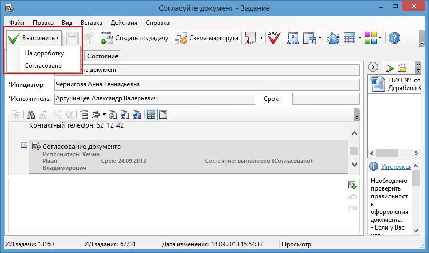Select Согласовано from the dropdown menu
This screenshot has height=253, width=429.
(x=43, y=66)
